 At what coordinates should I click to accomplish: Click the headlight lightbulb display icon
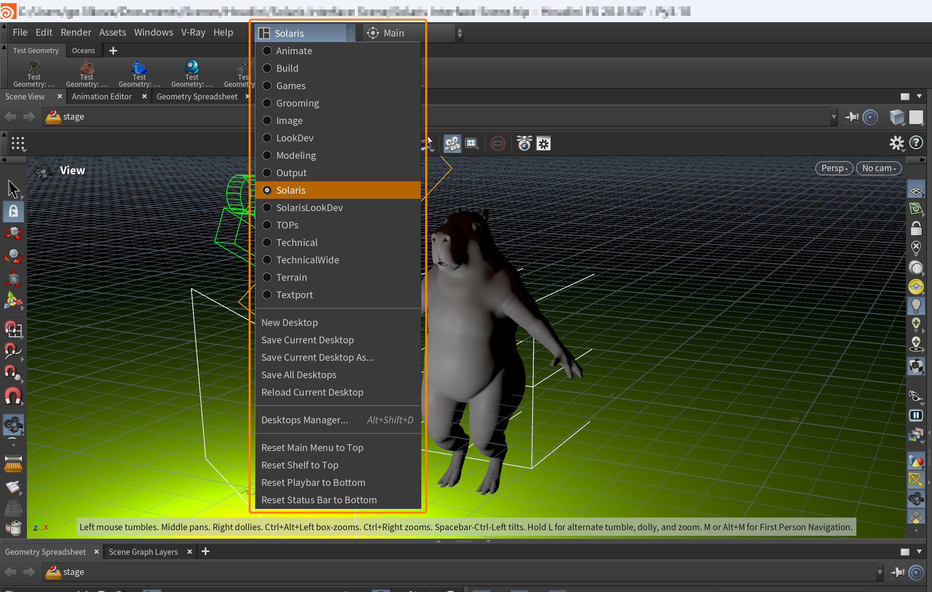(x=916, y=306)
